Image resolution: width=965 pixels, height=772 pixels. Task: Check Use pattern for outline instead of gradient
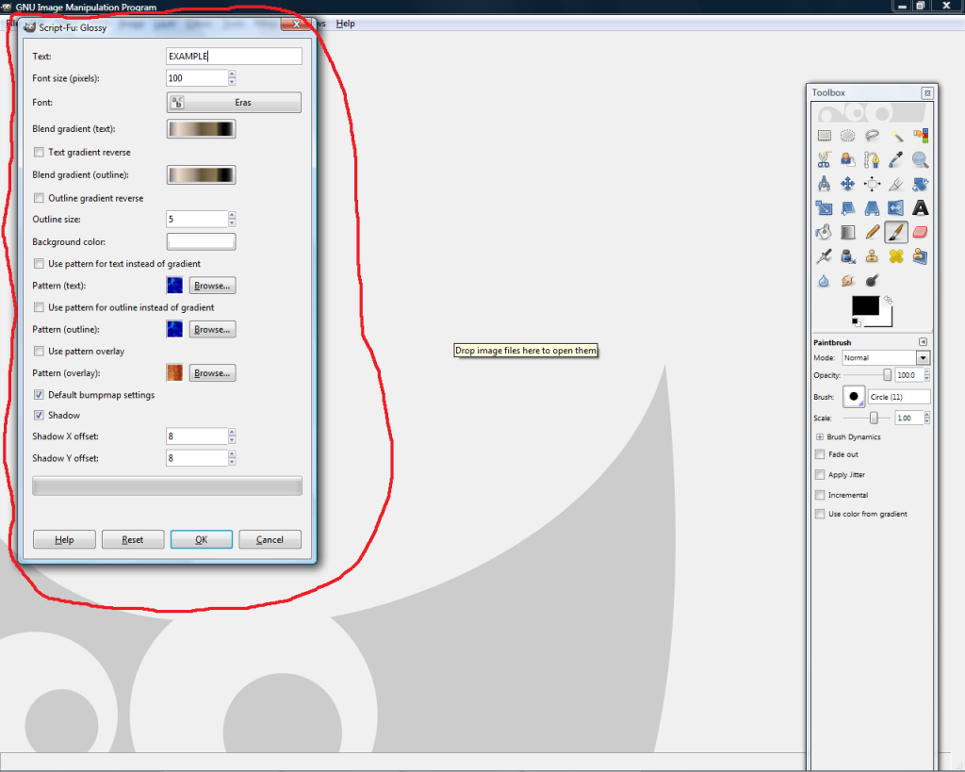pos(39,307)
